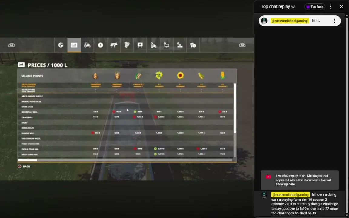Open the world map menu tab
Screen dimensions: 349x218
pos(61,45)
